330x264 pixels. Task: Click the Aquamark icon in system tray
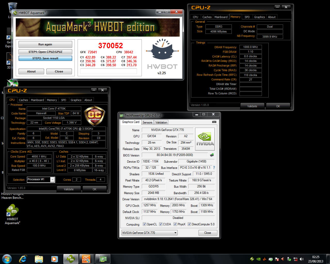pos(252,259)
